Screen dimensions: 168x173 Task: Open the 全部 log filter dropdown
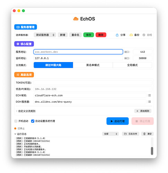point(111,134)
